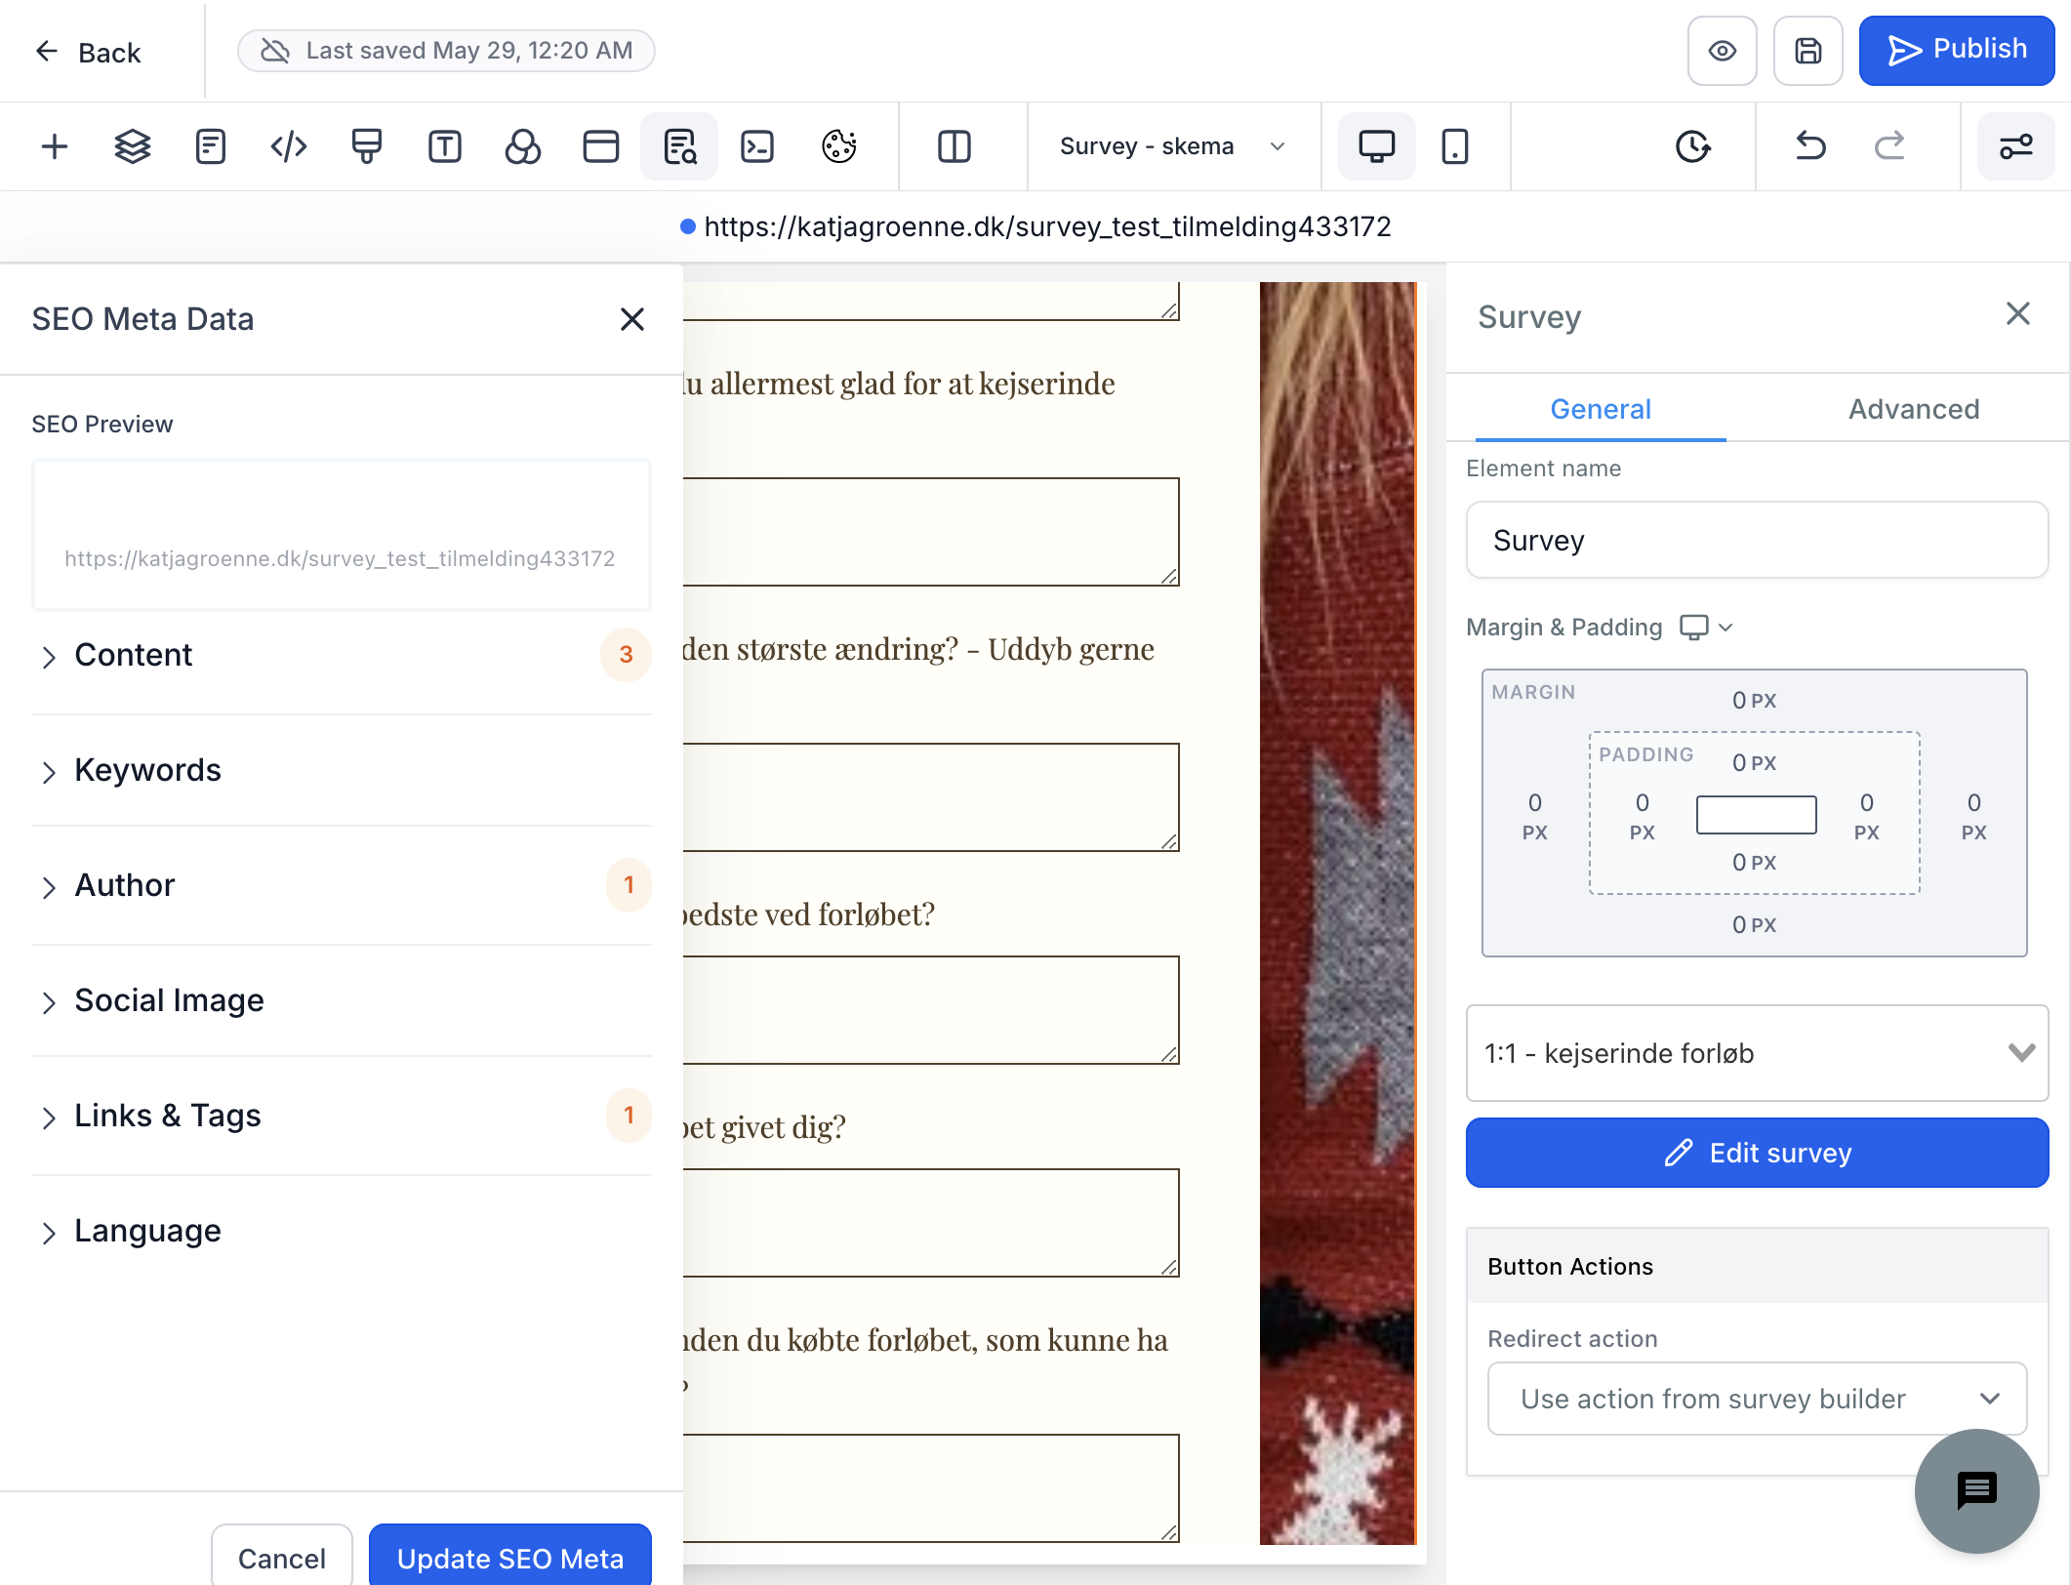
Task: Undo the last change
Action: coord(1810,146)
